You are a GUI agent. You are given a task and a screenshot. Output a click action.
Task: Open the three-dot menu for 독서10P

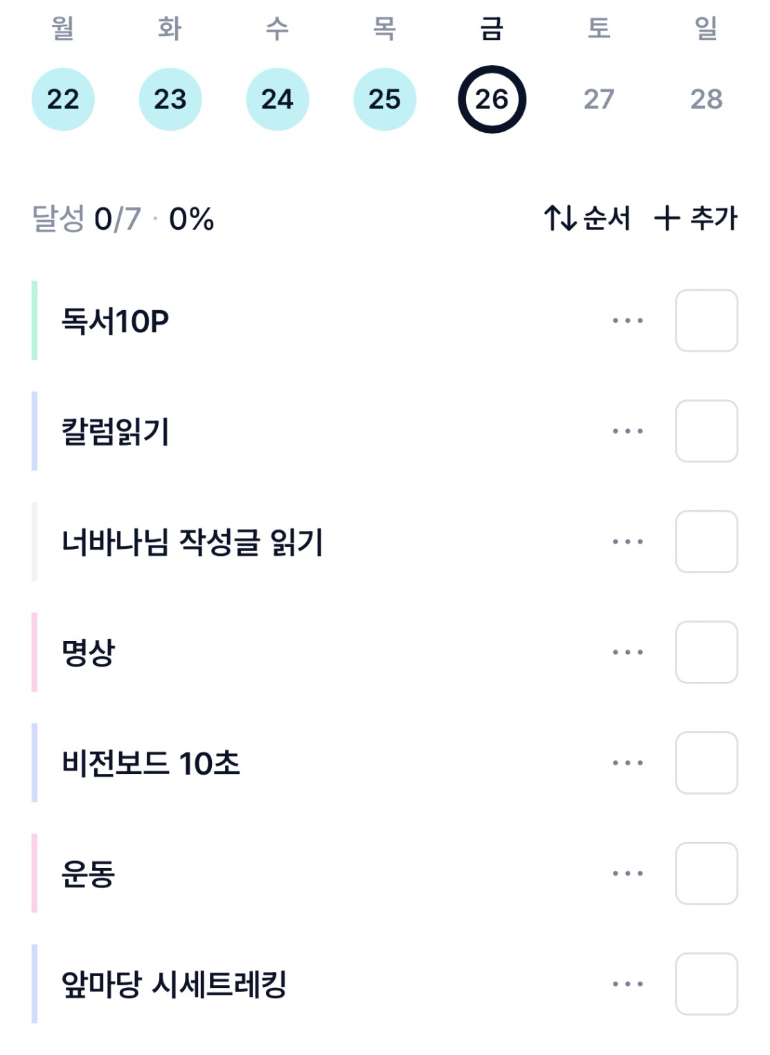(x=627, y=321)
